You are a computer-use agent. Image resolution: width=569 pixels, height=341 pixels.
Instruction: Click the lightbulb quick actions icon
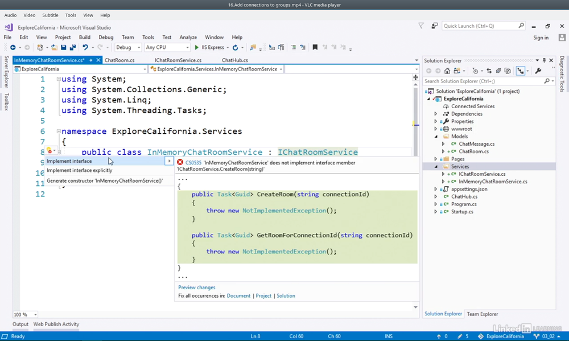coord(50,151)
